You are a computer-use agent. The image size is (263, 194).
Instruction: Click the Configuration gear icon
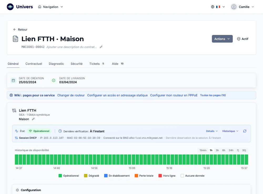click(x=17, y=190)
